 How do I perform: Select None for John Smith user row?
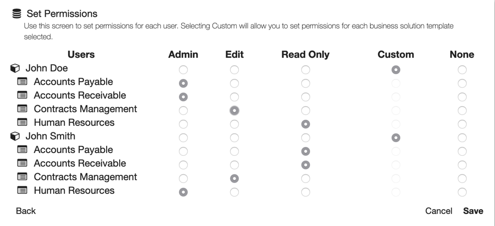click(x=462, y=138)
